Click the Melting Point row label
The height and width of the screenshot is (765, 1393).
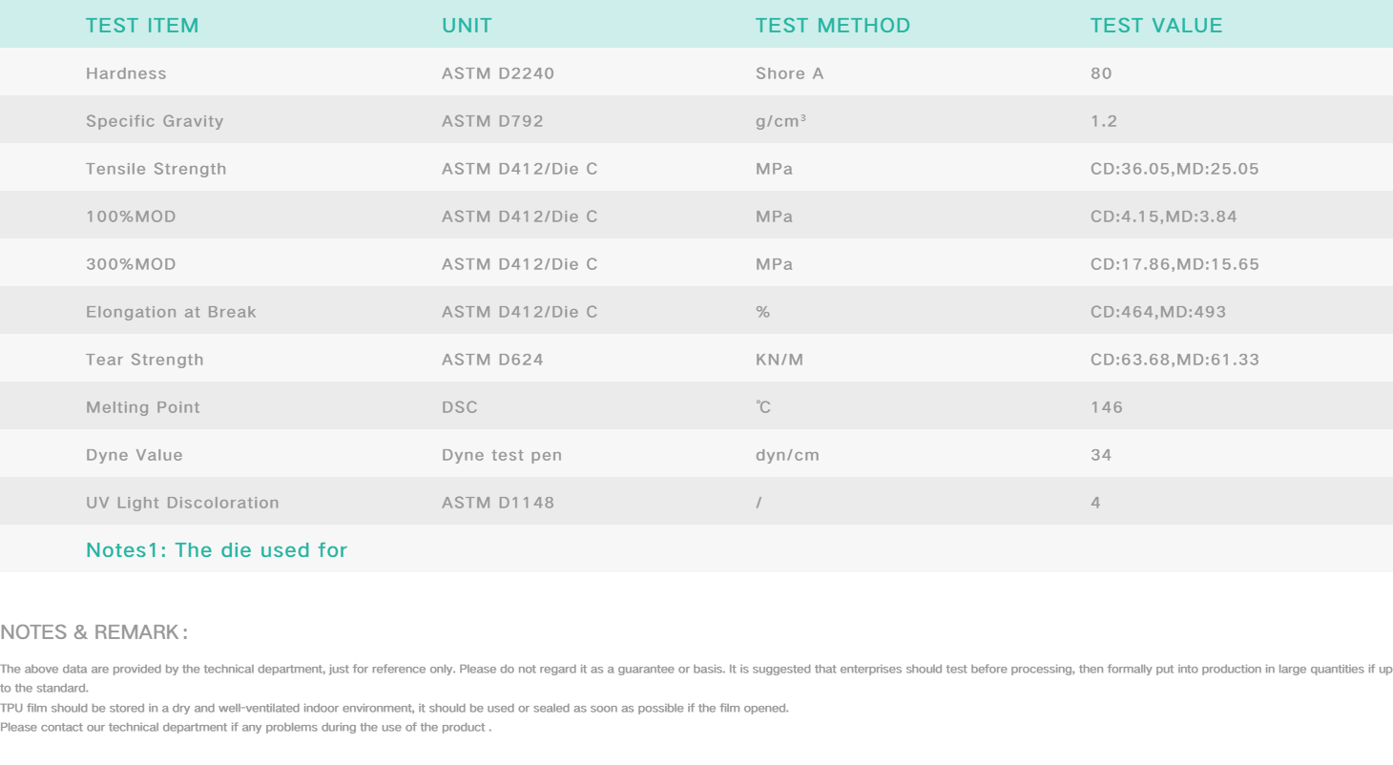coord(143,407)
